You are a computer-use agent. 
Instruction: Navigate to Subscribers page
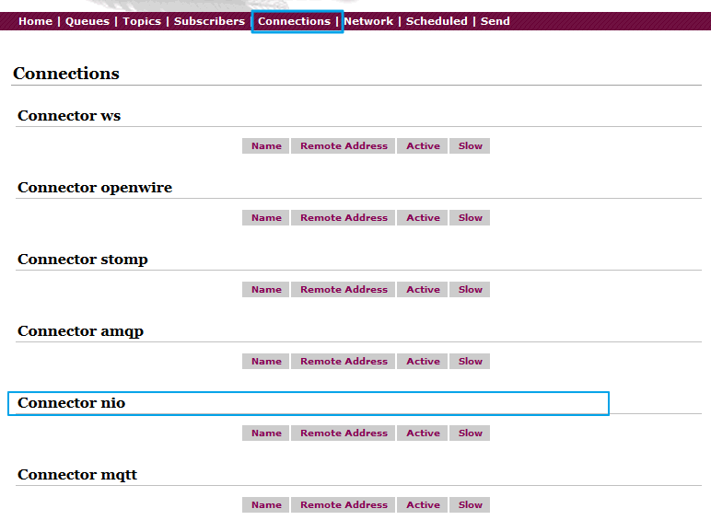coord(209,21)
